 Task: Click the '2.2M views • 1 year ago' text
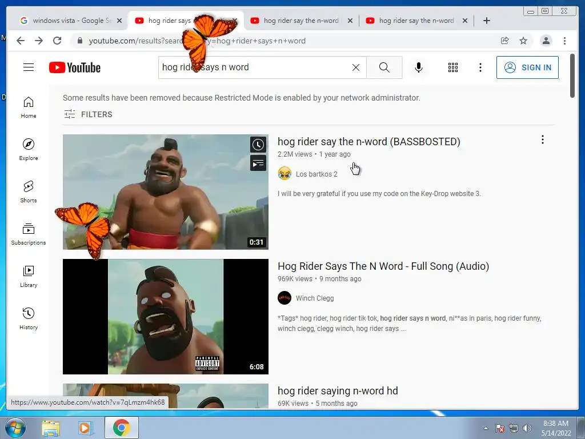tap(314, 154)
